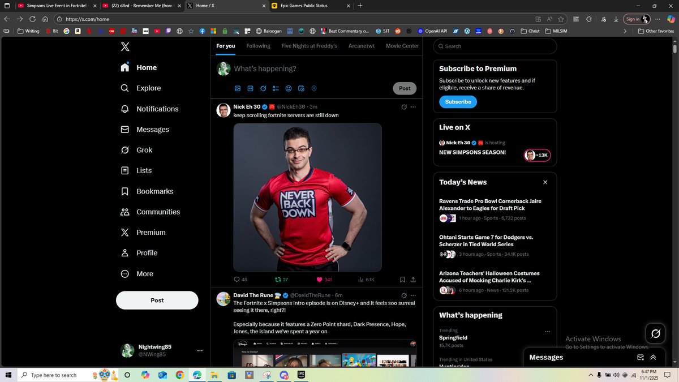Click the X logo in sidebar
Image resolution: width=679 pixels, height=382 pixels.
coord(125,47)
